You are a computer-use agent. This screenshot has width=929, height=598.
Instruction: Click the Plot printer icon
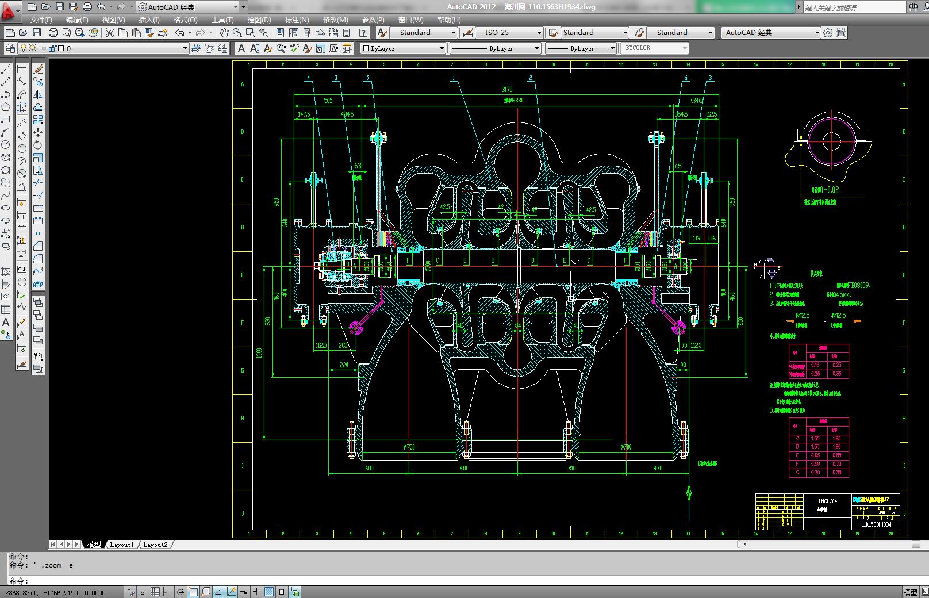coord(53,33)
